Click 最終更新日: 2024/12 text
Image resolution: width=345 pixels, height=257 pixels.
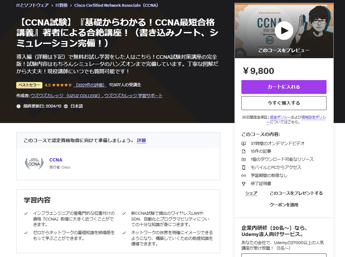[42, 106]
